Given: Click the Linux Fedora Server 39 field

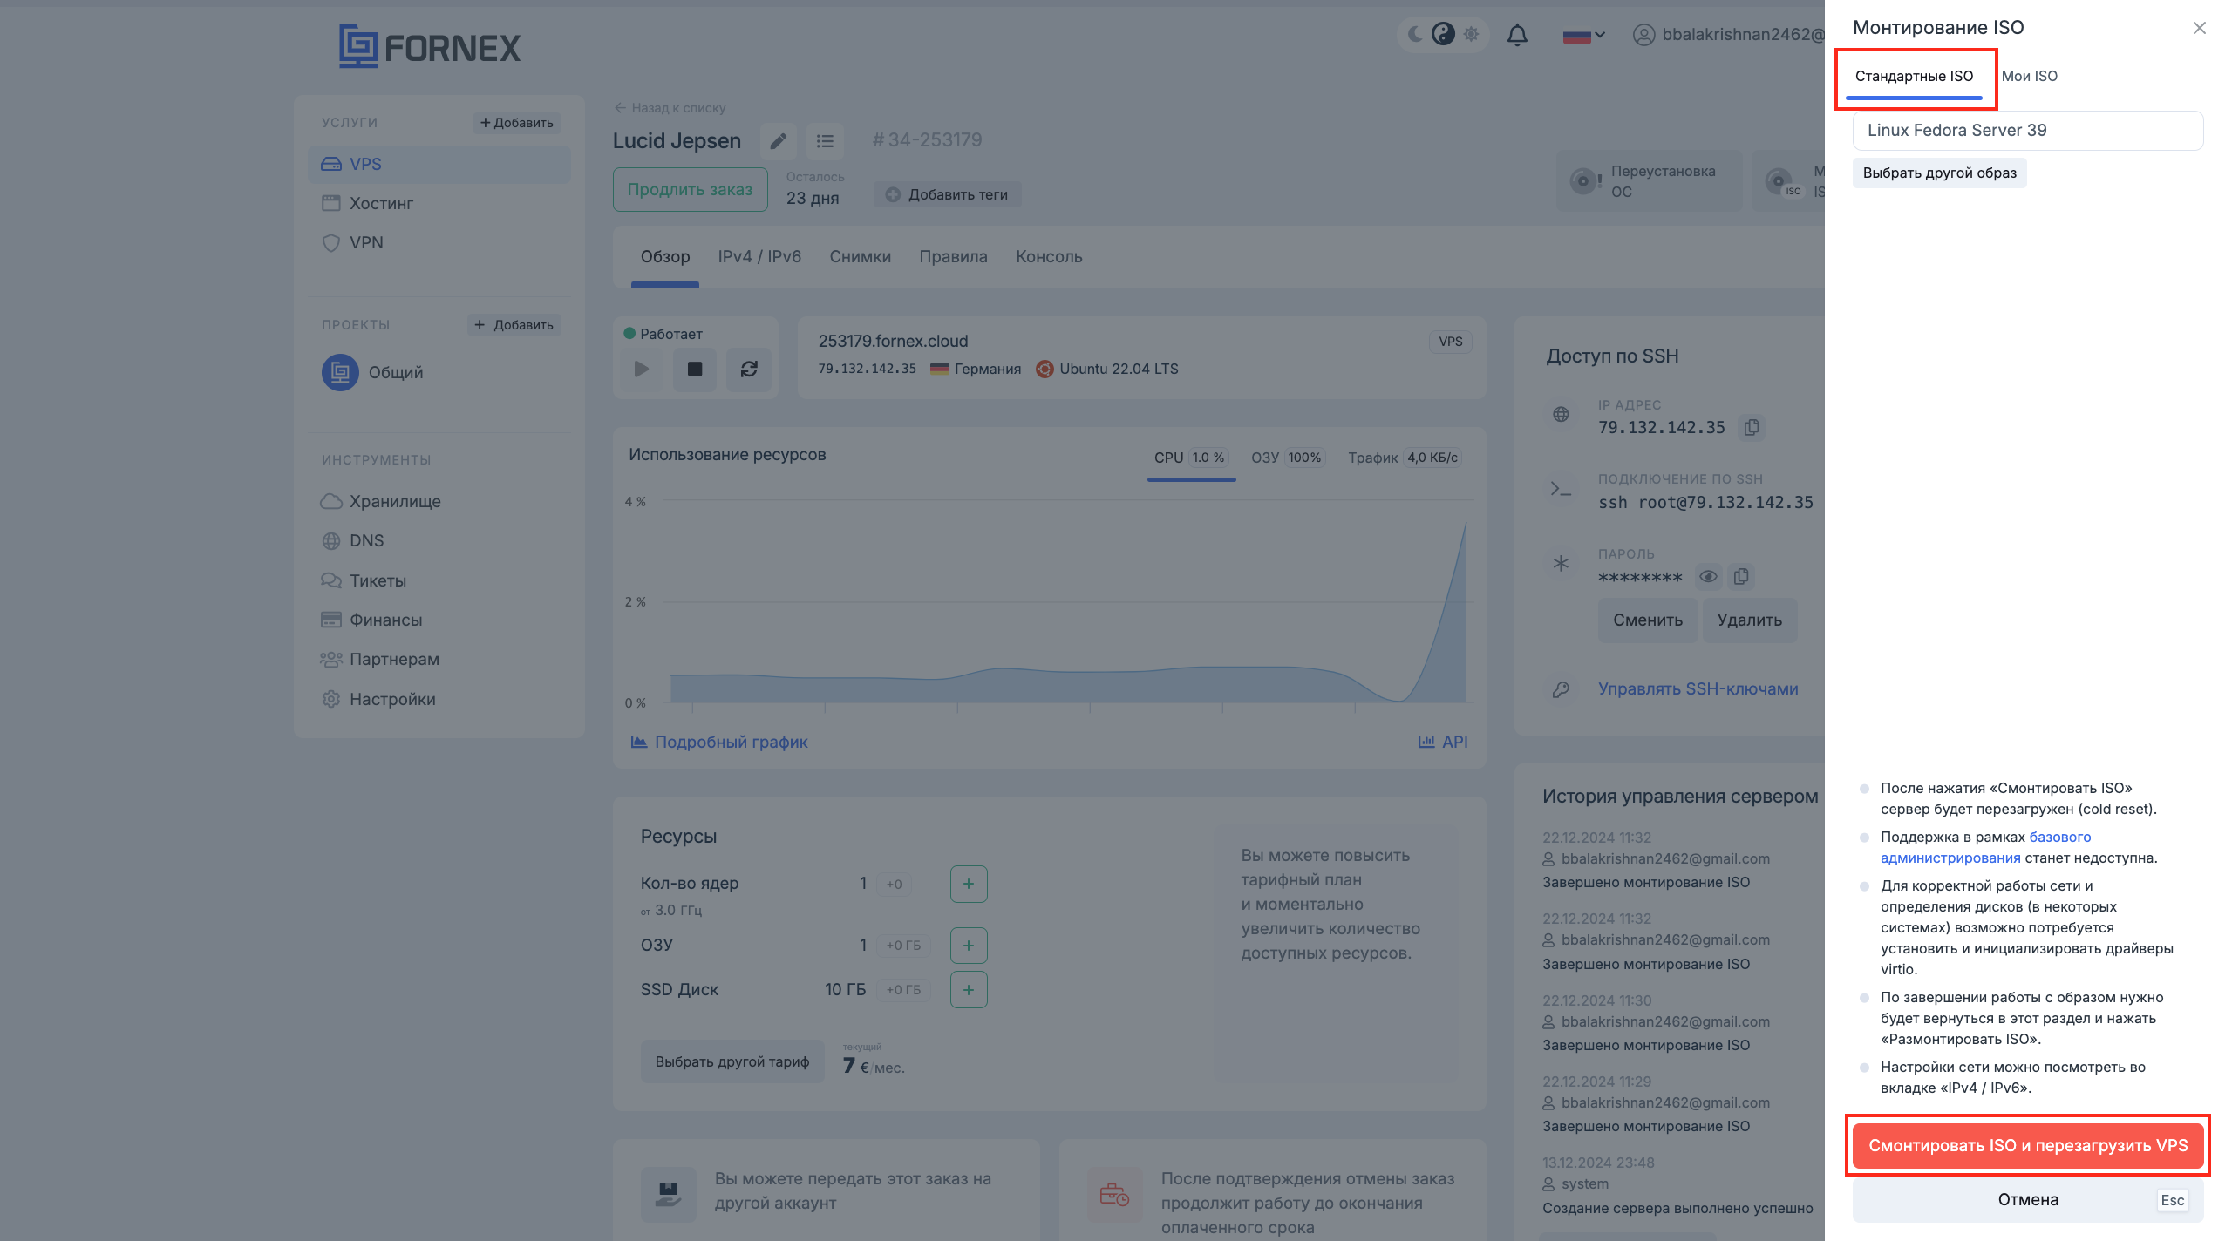Looking at the screenshot, I should click(2027, 130).
